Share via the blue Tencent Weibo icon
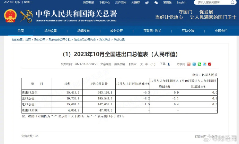The image size is (239, 144). (x=194, y=64)
